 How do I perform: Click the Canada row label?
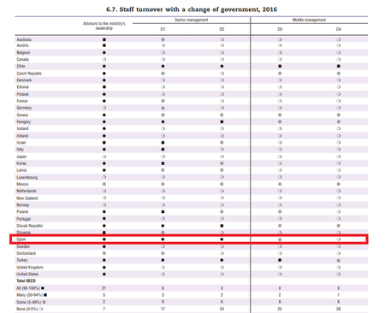pyautogui.click(x=23, y=59)
